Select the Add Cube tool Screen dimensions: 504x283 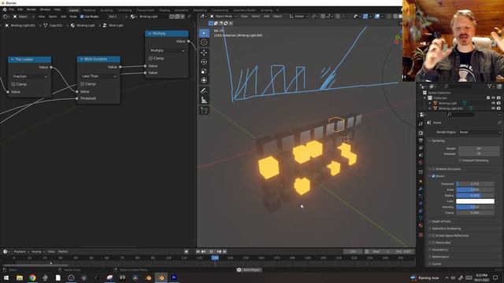(204, 110)
